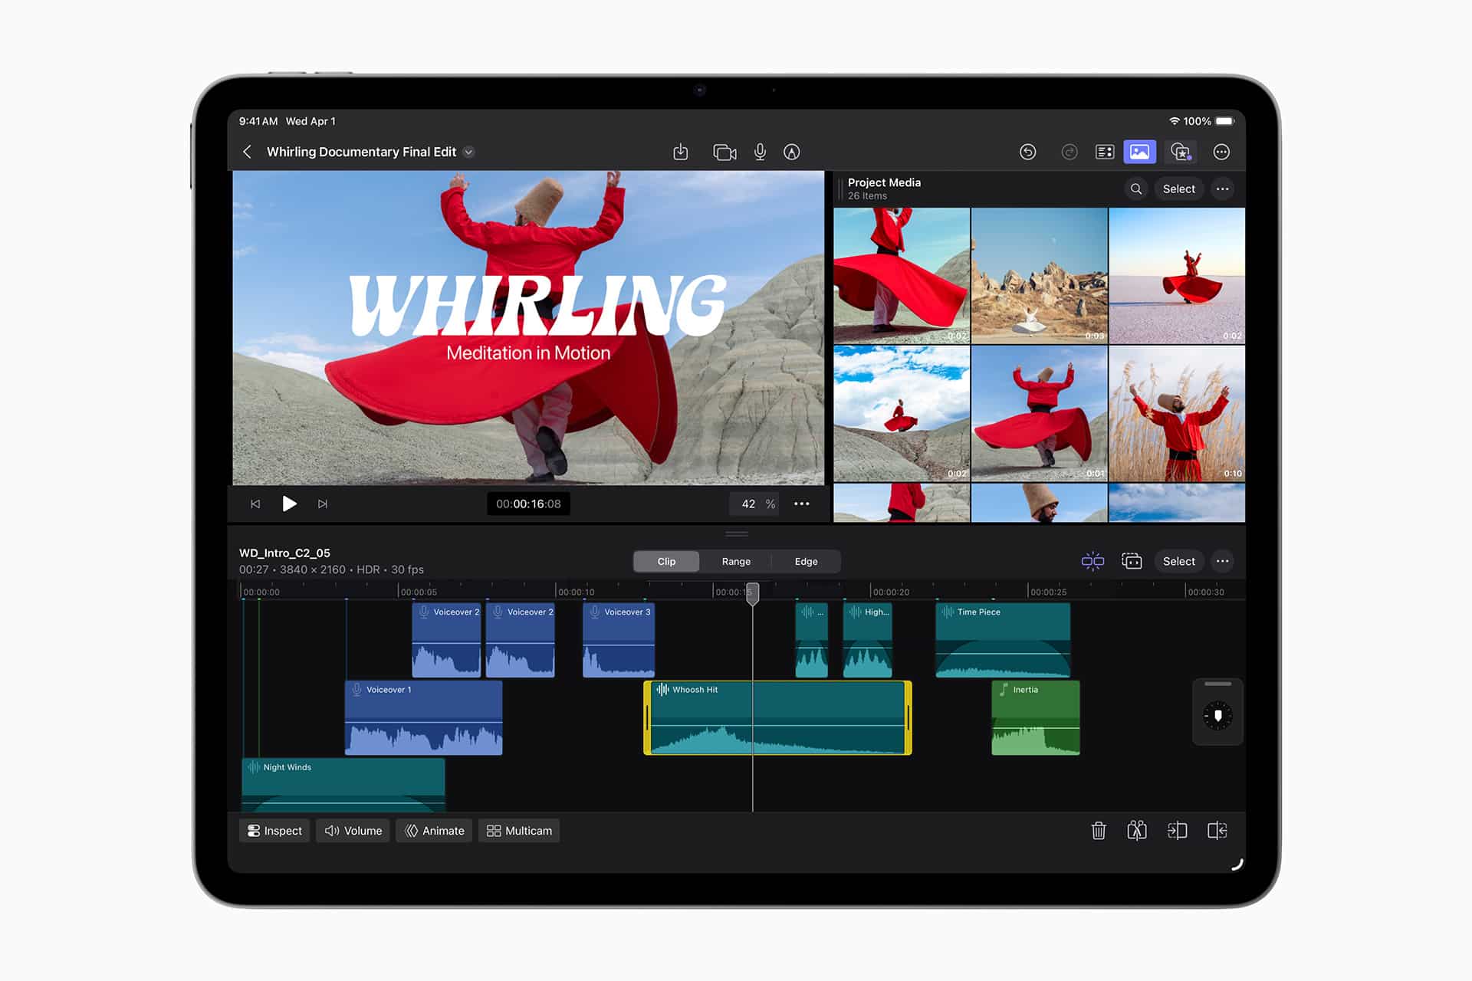Tap the jog wheel control

point(1217,716)
